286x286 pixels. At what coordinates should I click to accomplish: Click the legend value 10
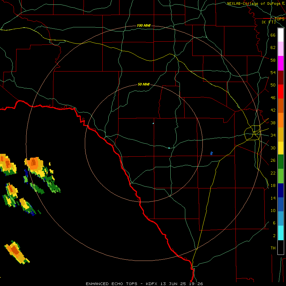273,210
